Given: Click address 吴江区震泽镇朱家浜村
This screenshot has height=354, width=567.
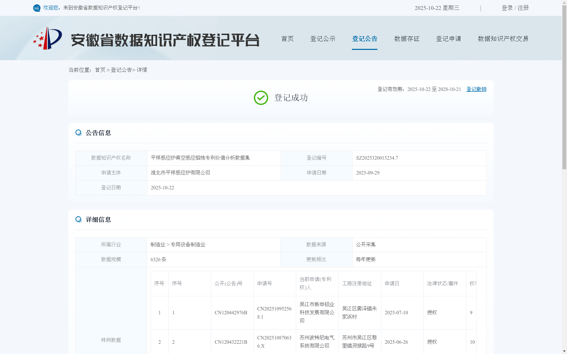Looking at the screenshot, I should pos(359,313).
